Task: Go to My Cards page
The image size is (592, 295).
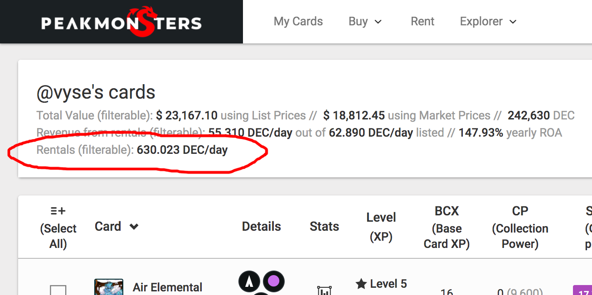Action: click(x=298, y=21)
